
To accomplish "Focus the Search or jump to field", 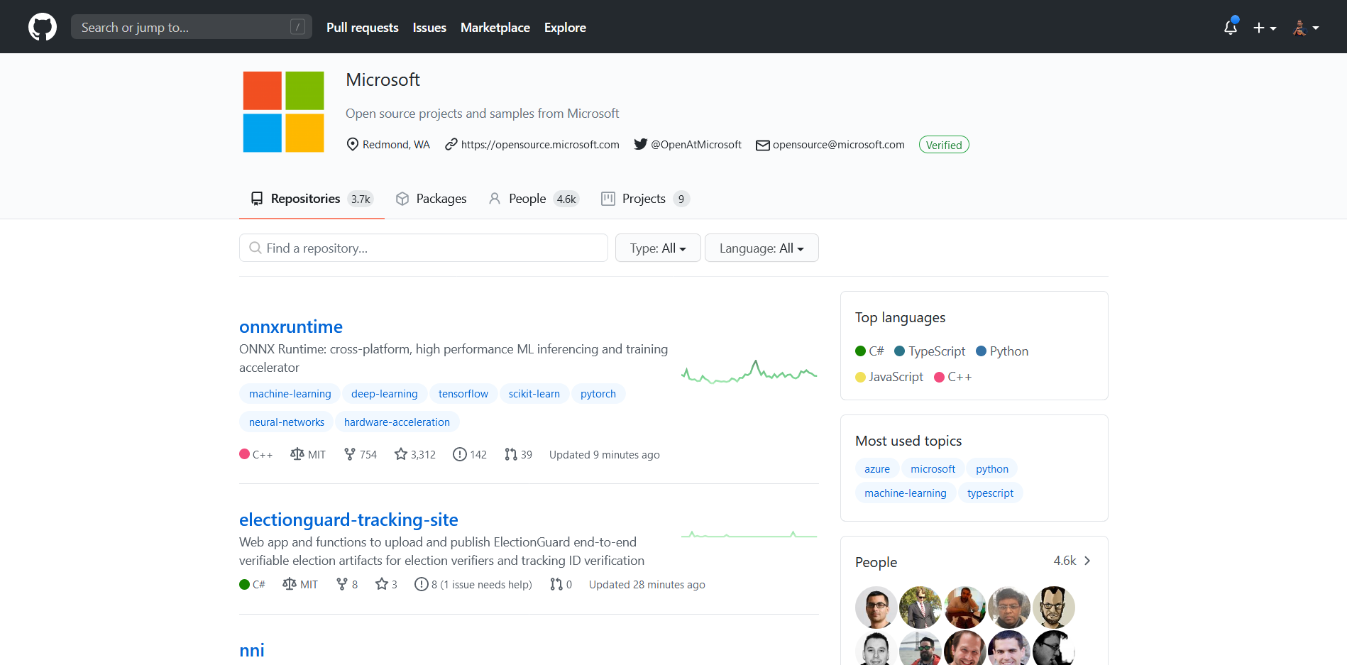I will point(192,27).
